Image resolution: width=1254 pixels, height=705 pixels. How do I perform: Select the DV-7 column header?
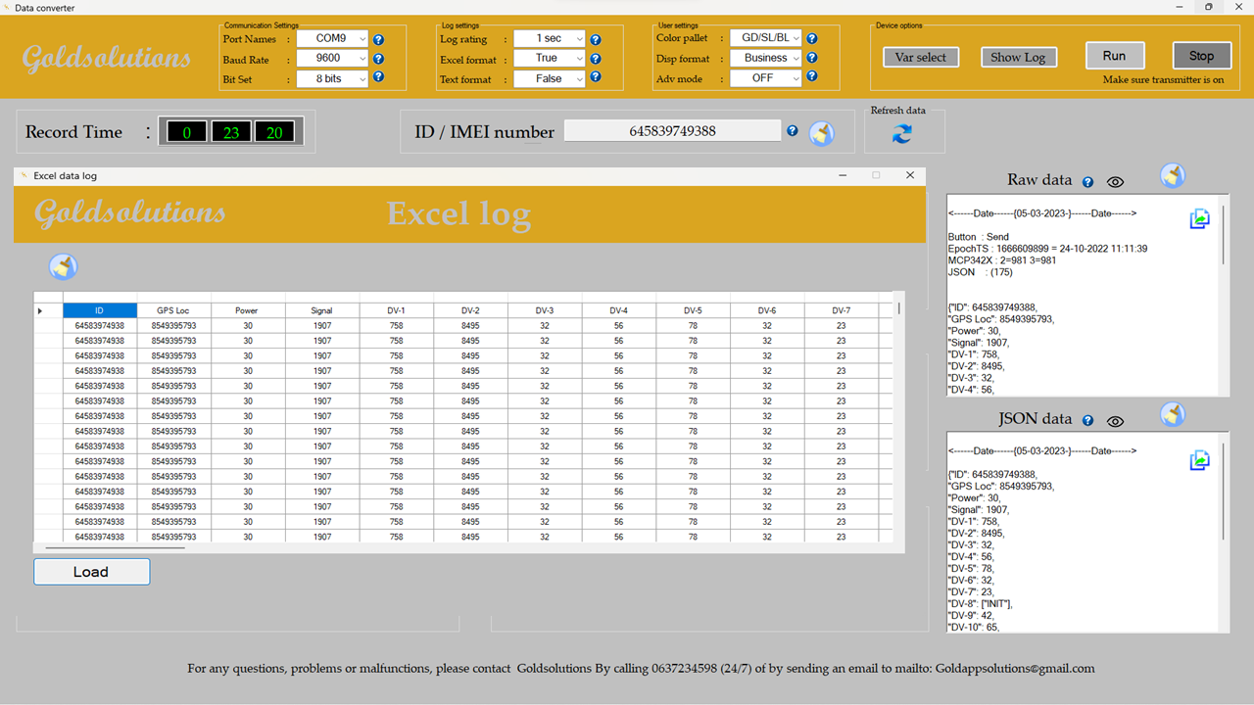[x=842, y=310]
